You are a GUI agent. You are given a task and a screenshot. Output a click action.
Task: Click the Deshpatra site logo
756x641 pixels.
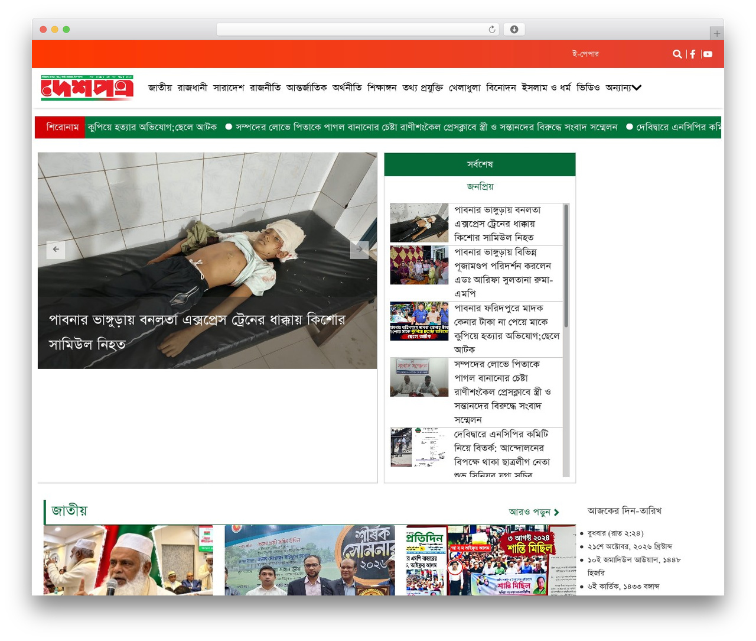[87, 88]
